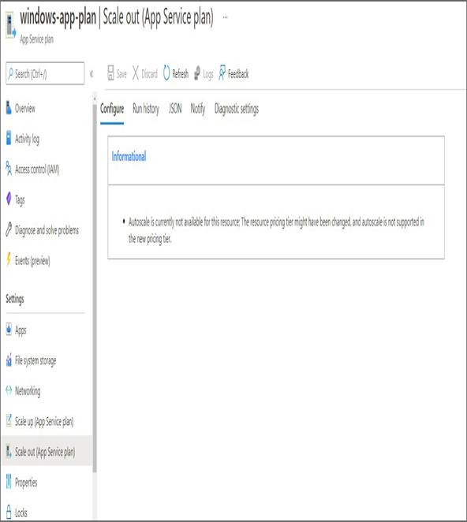The width and height of the screenshot is (467, 522).
Task: Open the ellipsis more-options menu in the header
Action: [225, 17]
